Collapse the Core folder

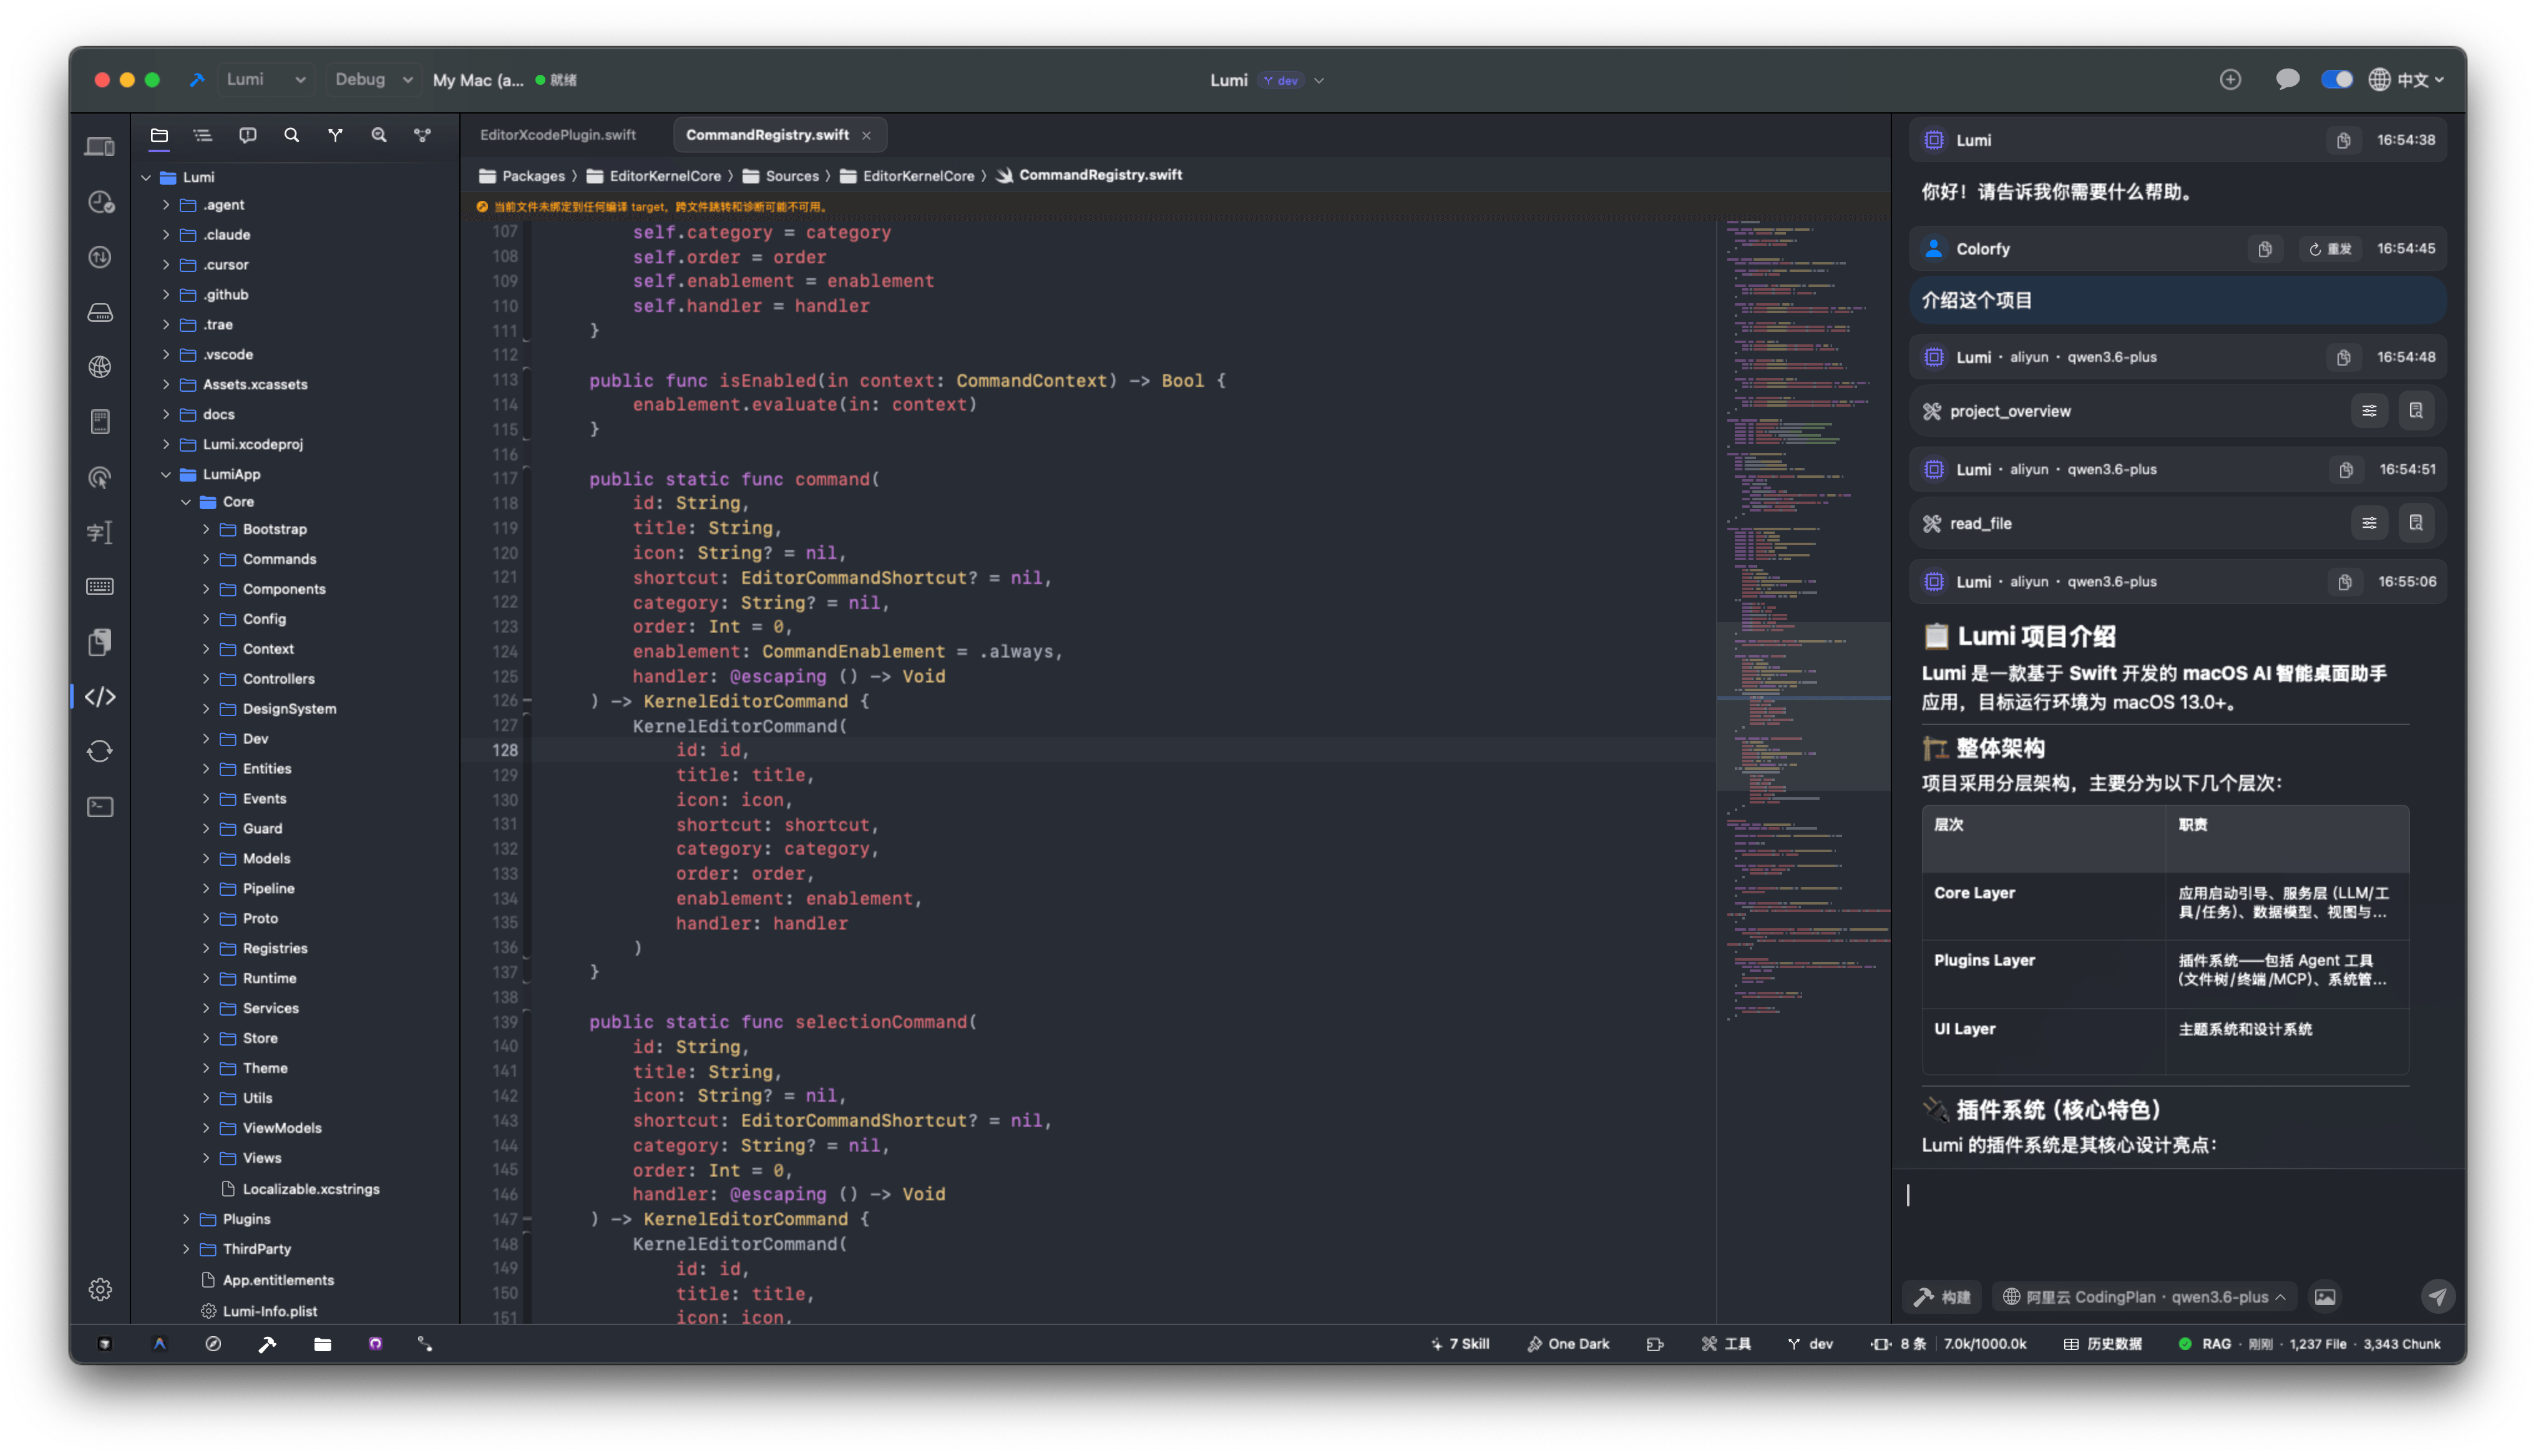click(186, 502)
